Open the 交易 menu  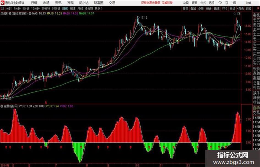[x=112, y=3]
